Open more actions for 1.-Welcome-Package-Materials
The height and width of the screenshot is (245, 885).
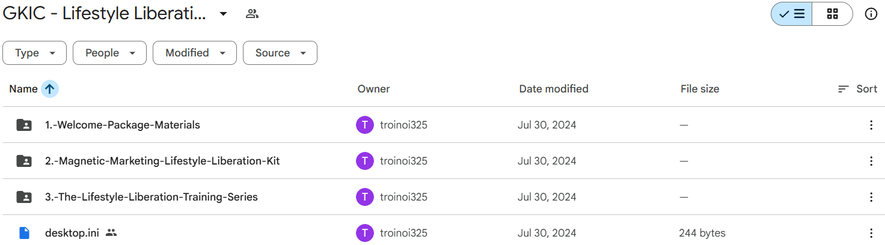click(x=871, y=125)
